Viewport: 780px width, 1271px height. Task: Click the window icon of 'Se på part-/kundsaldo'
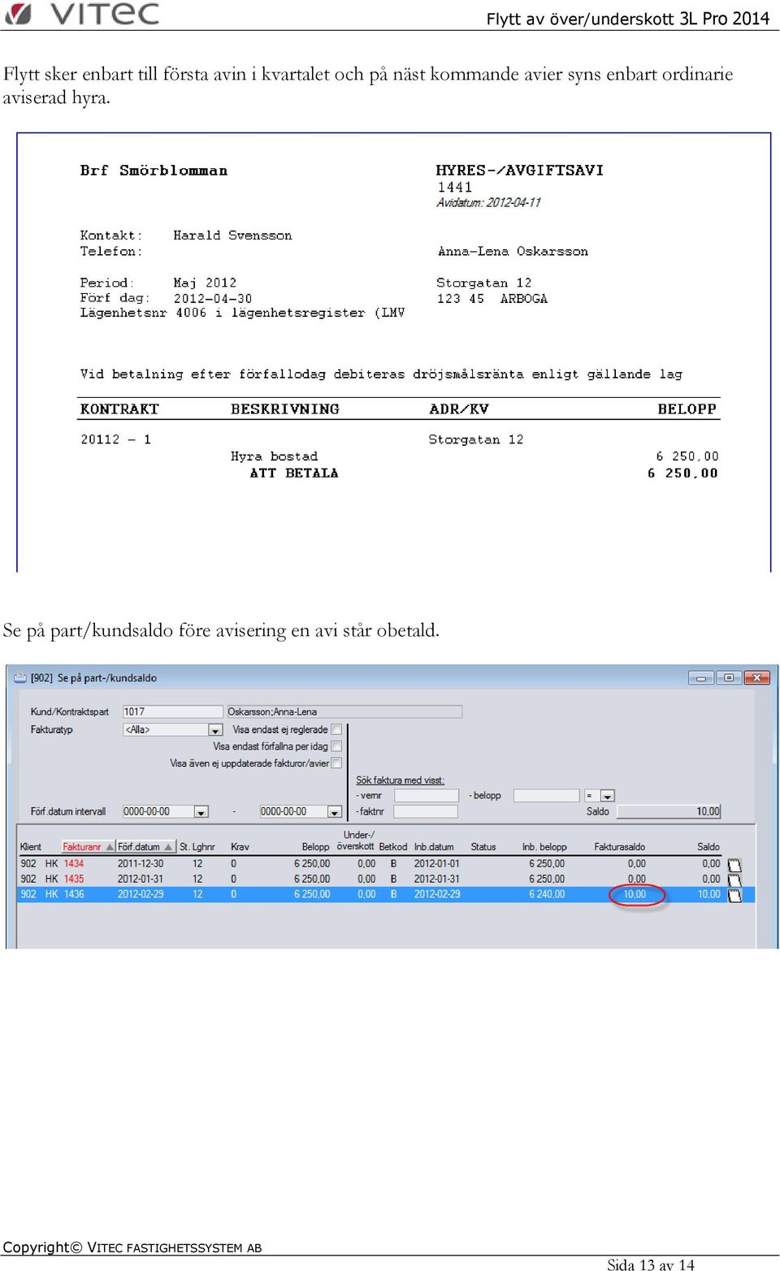tap(20, 677)
